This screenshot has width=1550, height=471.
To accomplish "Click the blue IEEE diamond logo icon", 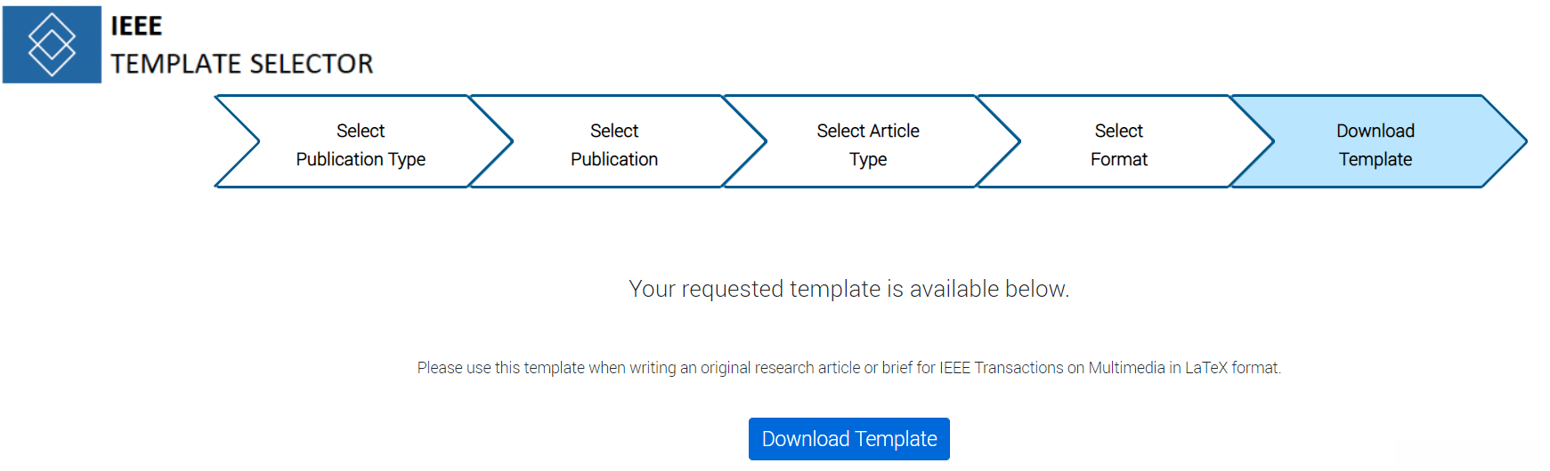I will click(x=52, y=44).
